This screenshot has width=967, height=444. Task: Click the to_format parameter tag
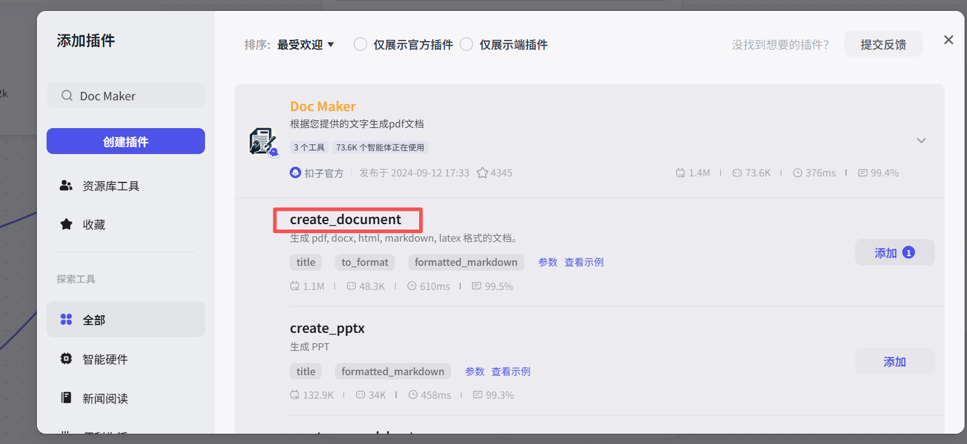click(365, 262)
